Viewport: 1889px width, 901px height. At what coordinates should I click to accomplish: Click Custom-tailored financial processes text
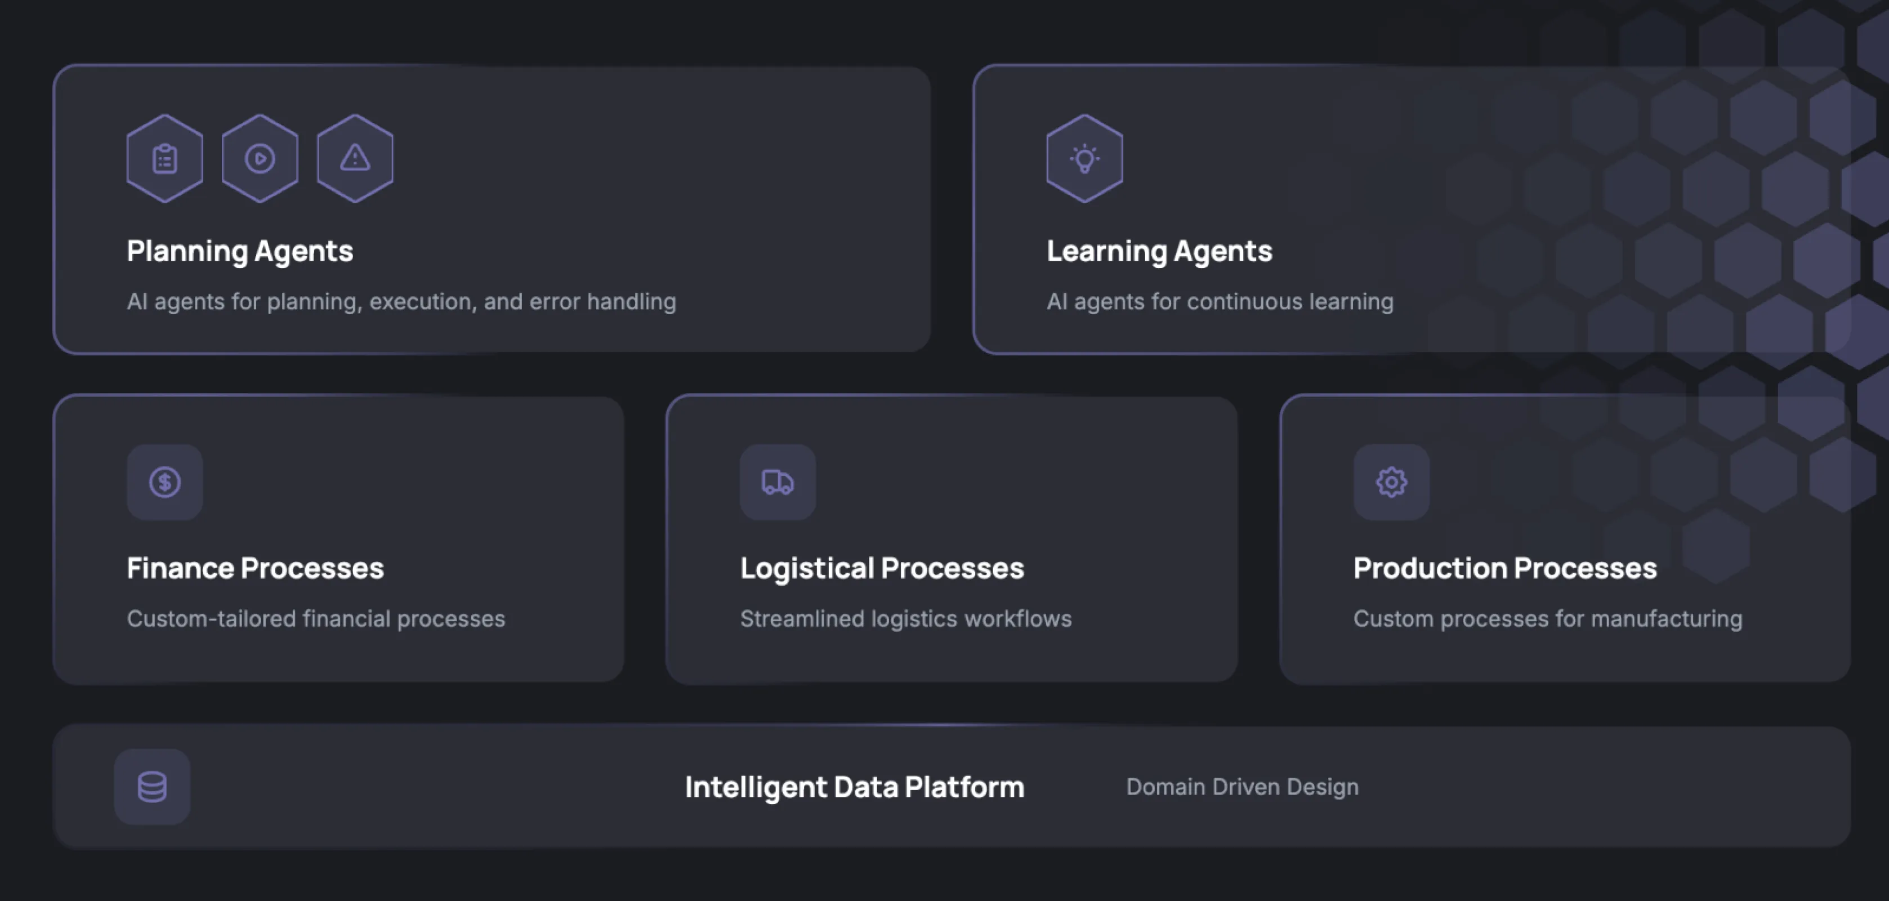[315, 618]
